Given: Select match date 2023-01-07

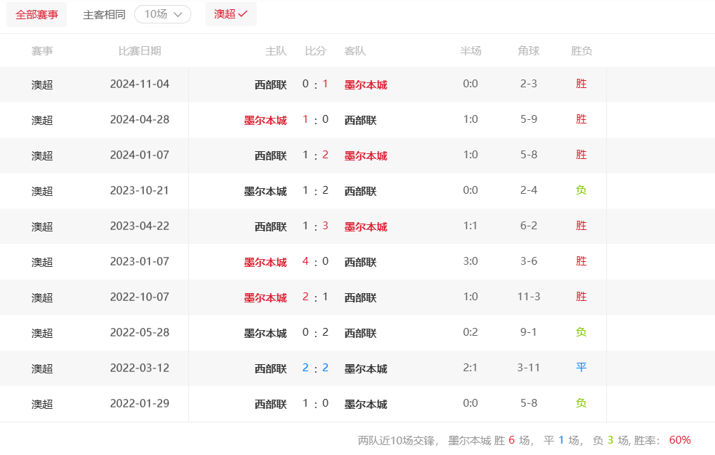Looking at the screenshot, I should 139,262.
